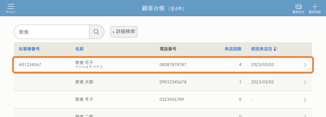Image resolution: width=326 pixels, height=117 pixels.
Task: Sort by 来店回数 column header
Action: click(233, 49)
